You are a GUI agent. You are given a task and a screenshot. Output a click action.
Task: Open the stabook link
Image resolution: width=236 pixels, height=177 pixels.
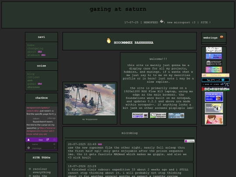(33, 55)
